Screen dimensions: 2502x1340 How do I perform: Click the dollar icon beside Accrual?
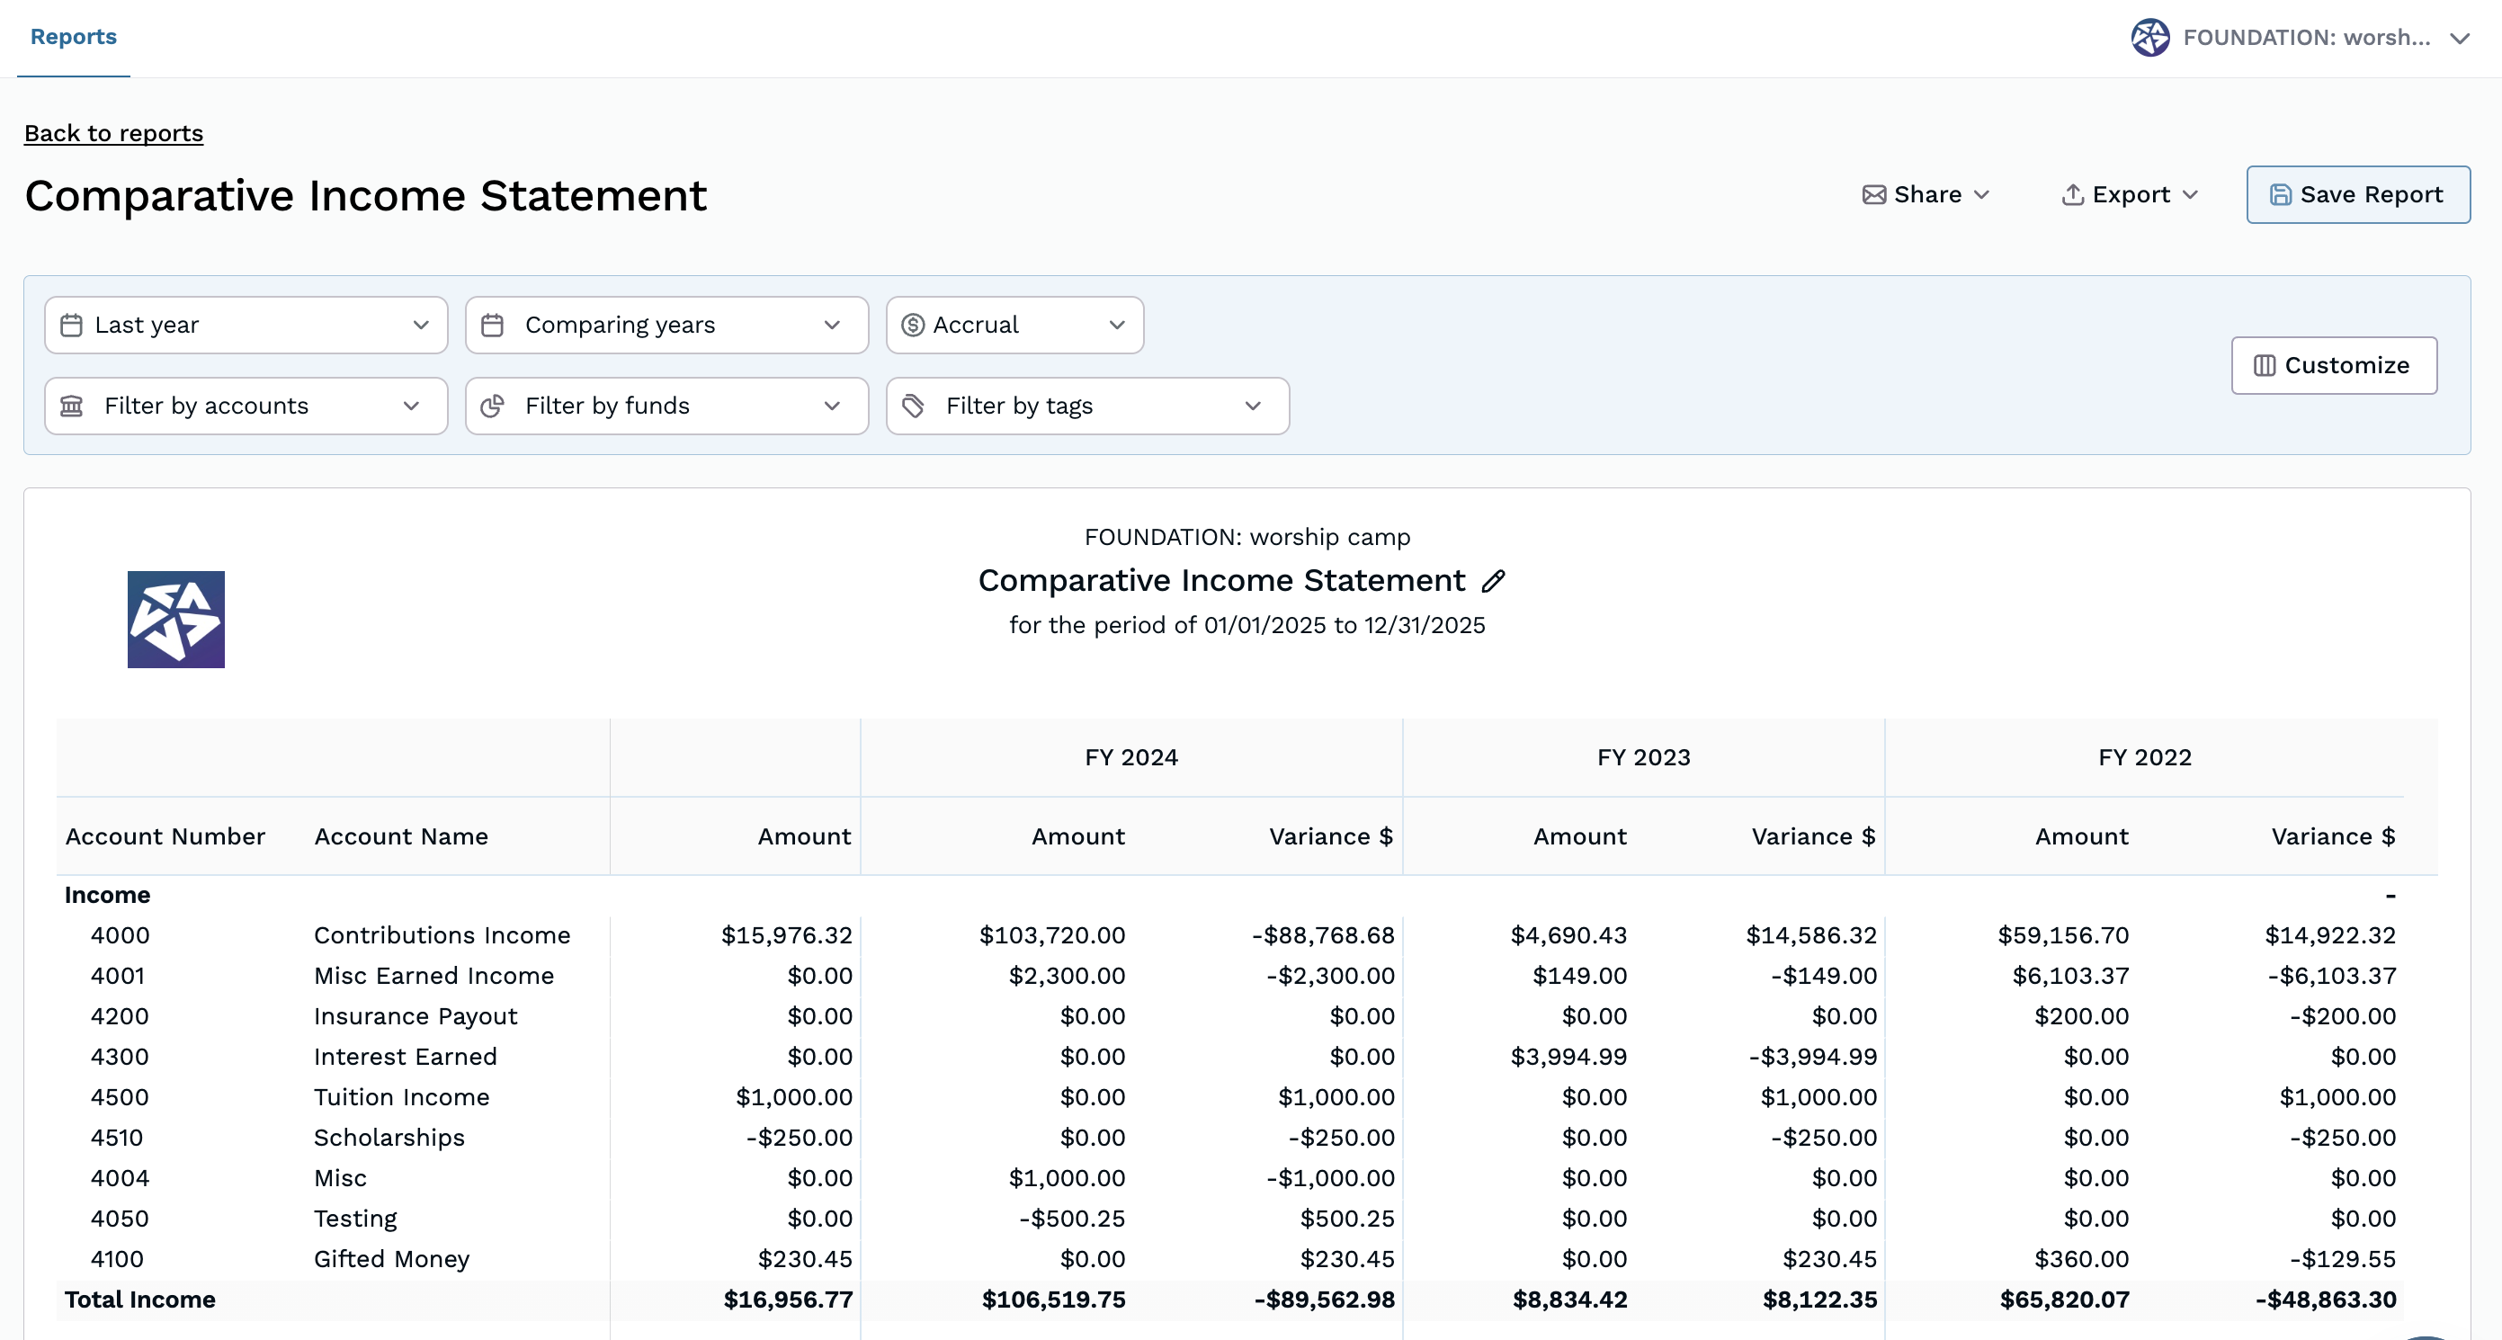click(x=913, y=326)
